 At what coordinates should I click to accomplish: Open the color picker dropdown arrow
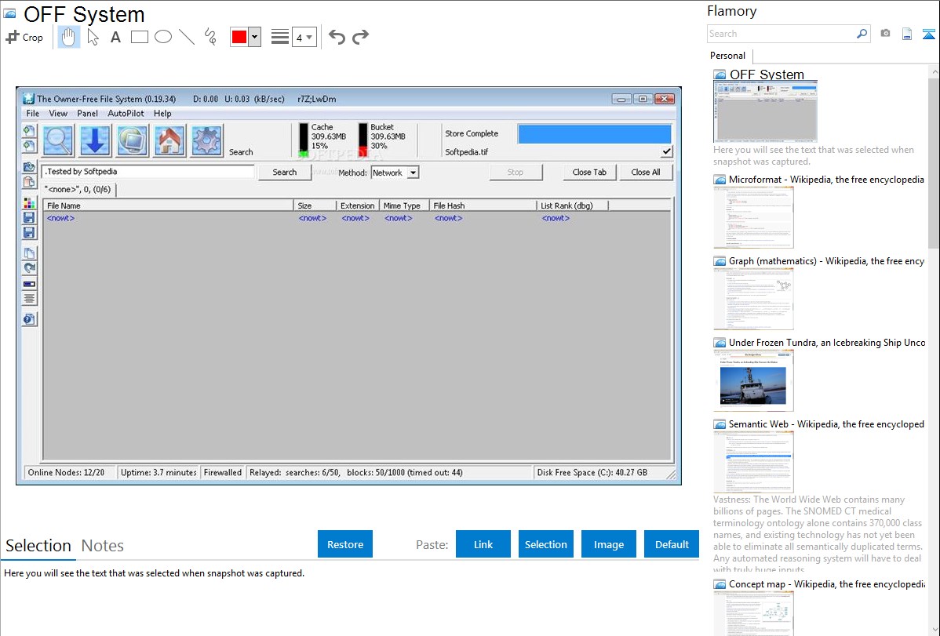click(x=254, y=37)
